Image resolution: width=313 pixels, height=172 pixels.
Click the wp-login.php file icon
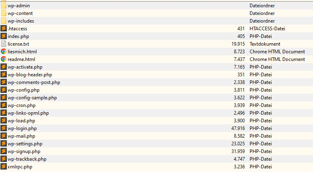pyautogui.click(x=3, y=128)
